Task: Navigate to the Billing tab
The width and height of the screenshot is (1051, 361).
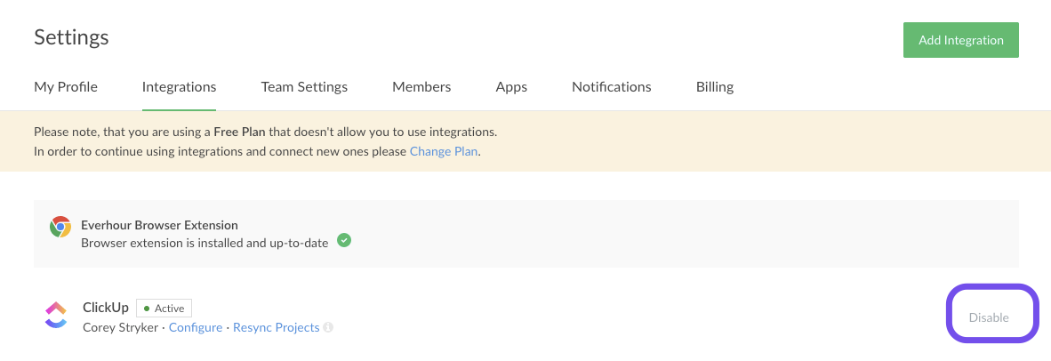Action: 714,87
